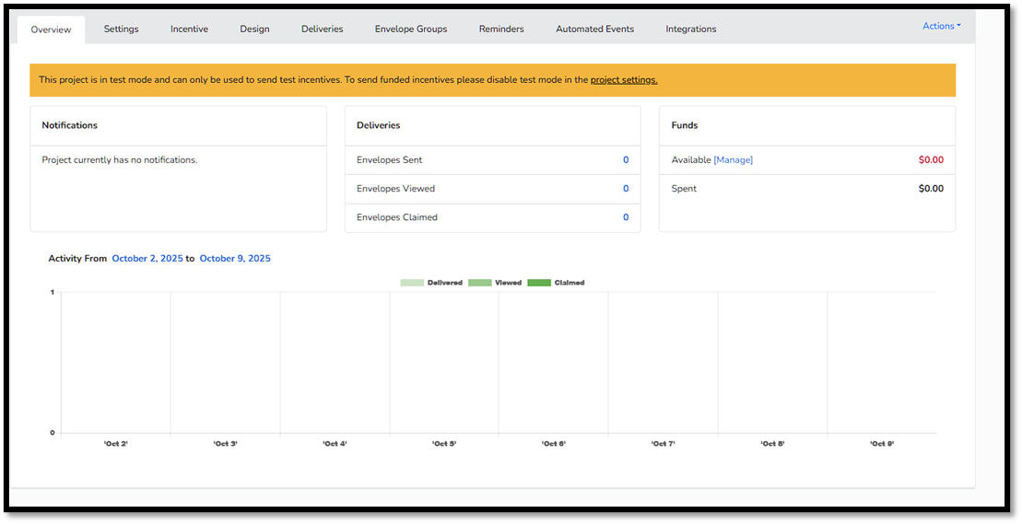The image size is (1022, 524).
Task: Open the Envelope Groups tab
Action: click(x=411, y=29)
